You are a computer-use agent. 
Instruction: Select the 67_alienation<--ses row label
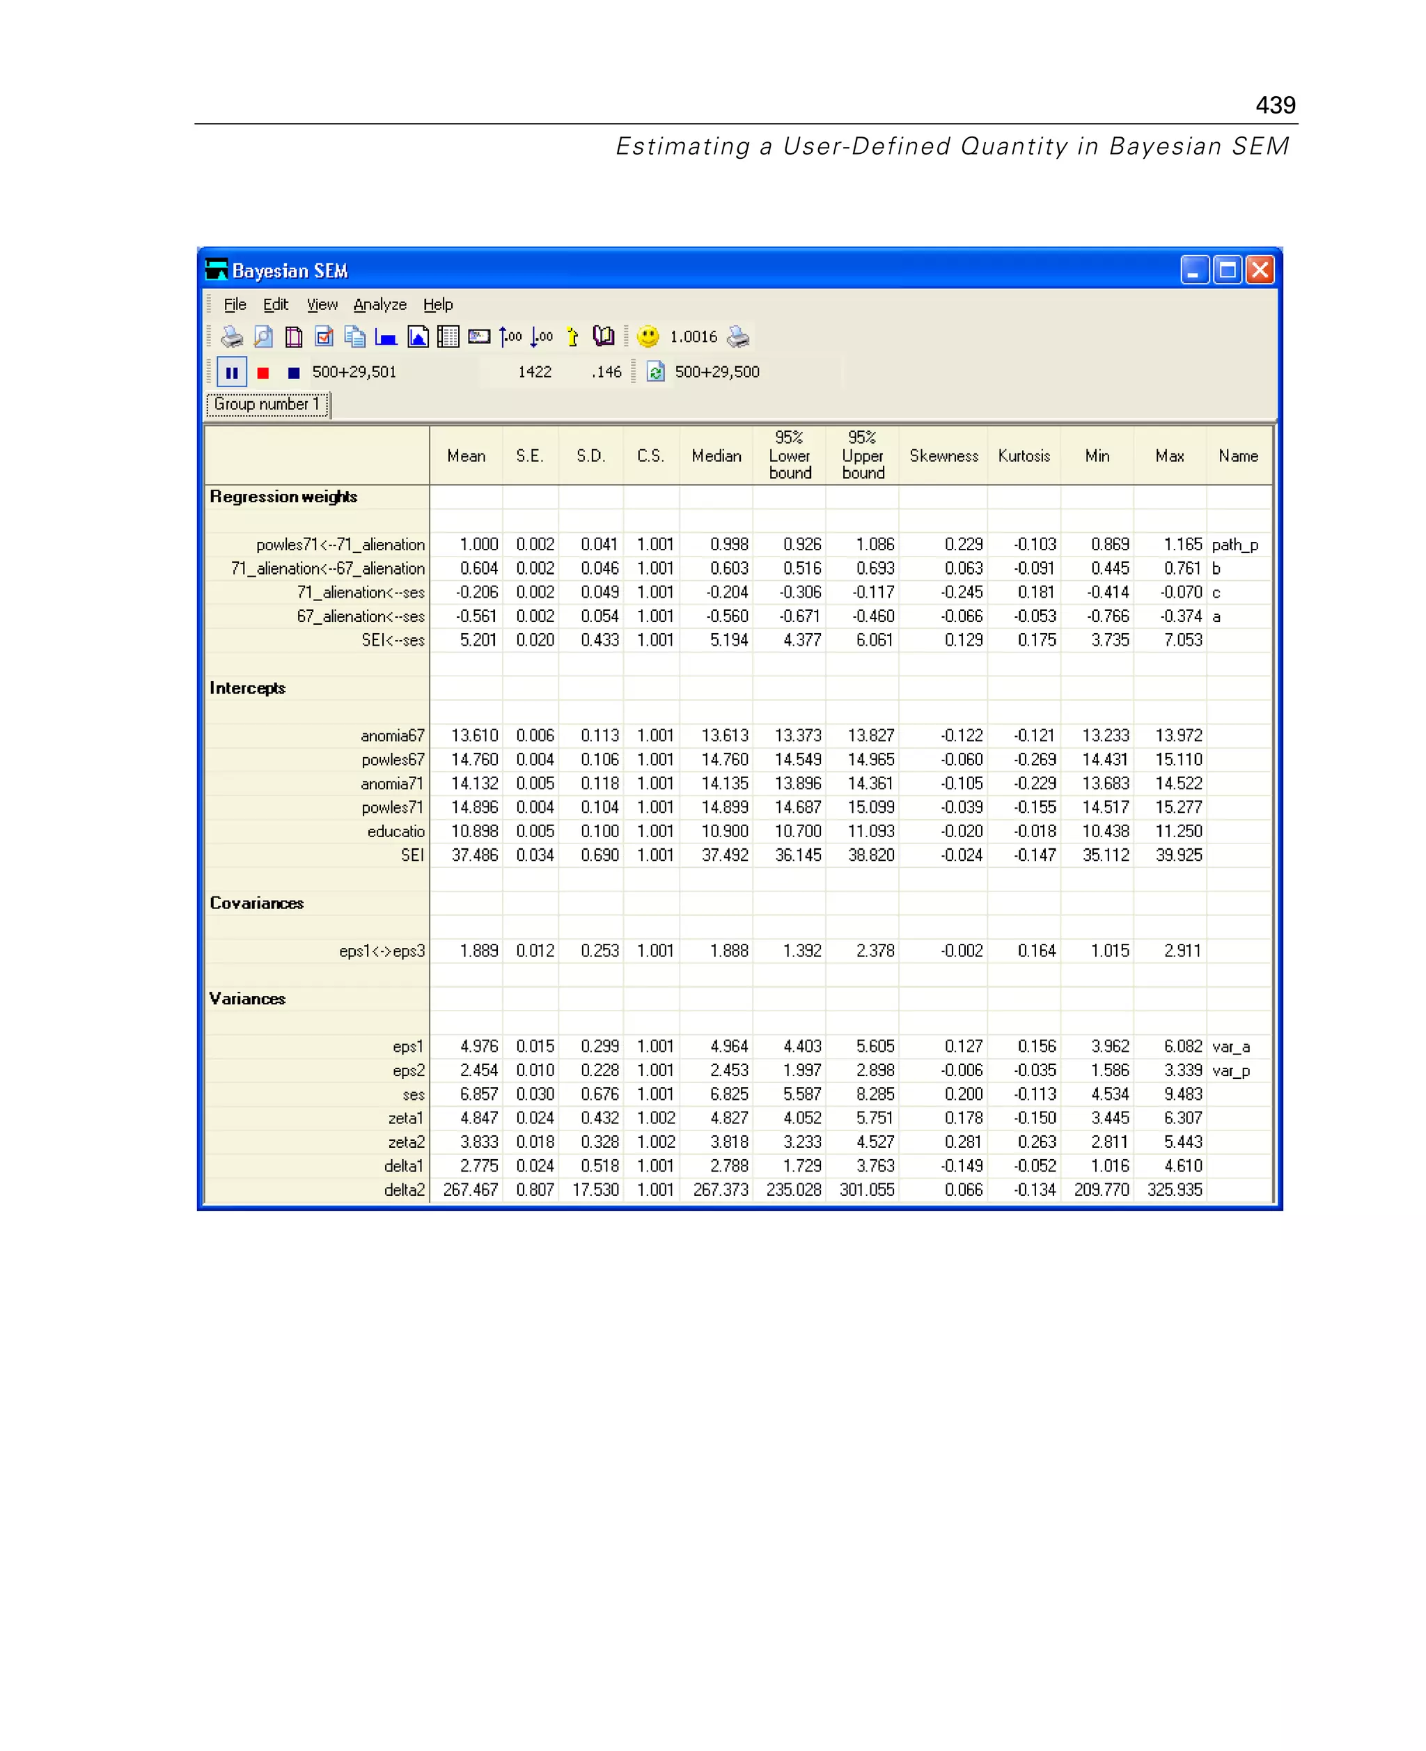coord(361,616)
